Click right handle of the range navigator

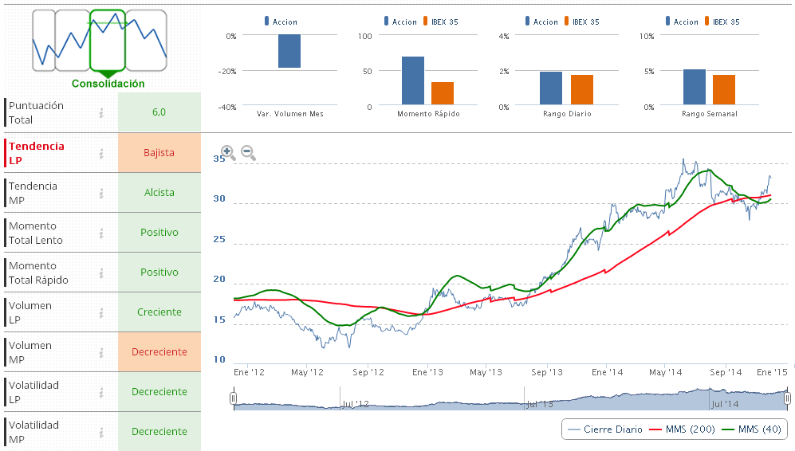pyautogui.click(x=787, y=398)
